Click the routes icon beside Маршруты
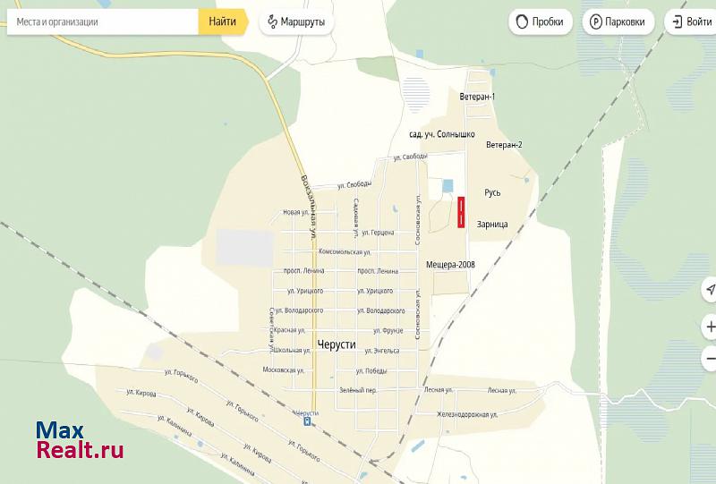 point(273,21)
